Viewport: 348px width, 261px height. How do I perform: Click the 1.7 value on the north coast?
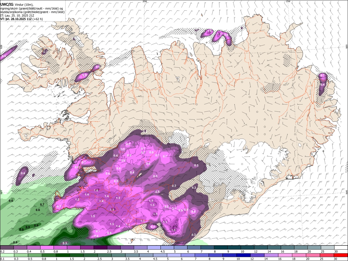tap(219, 35)
